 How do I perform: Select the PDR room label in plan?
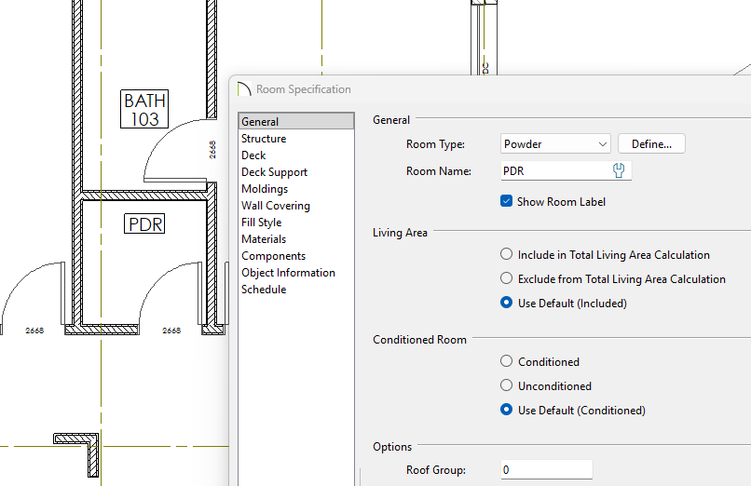145,223
